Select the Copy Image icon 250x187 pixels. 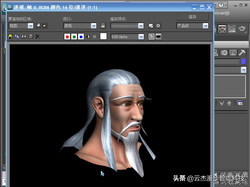click(17, 36)
